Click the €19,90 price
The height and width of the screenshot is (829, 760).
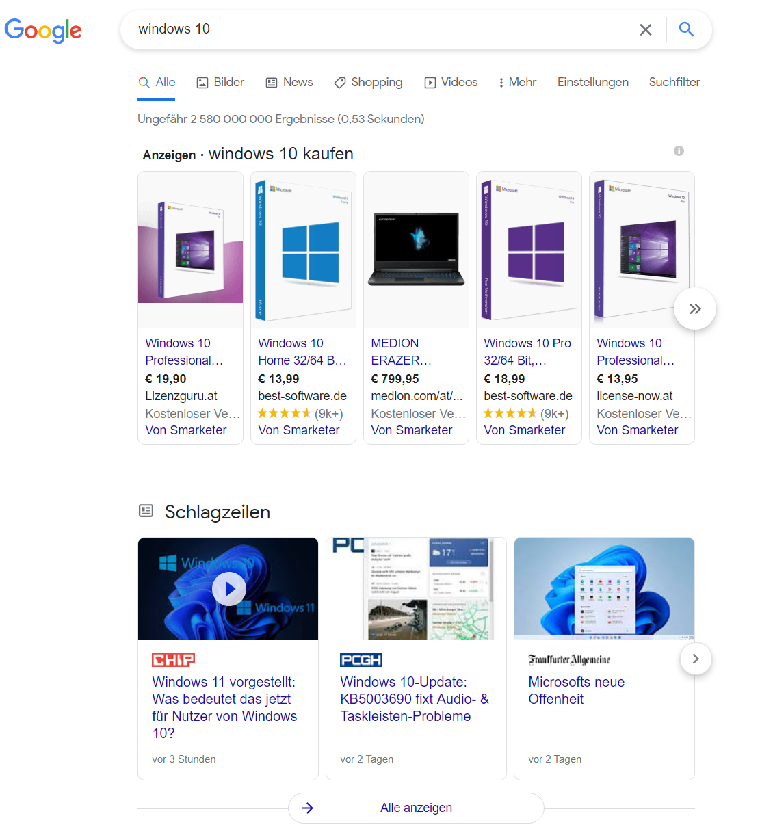pos(166,379)
